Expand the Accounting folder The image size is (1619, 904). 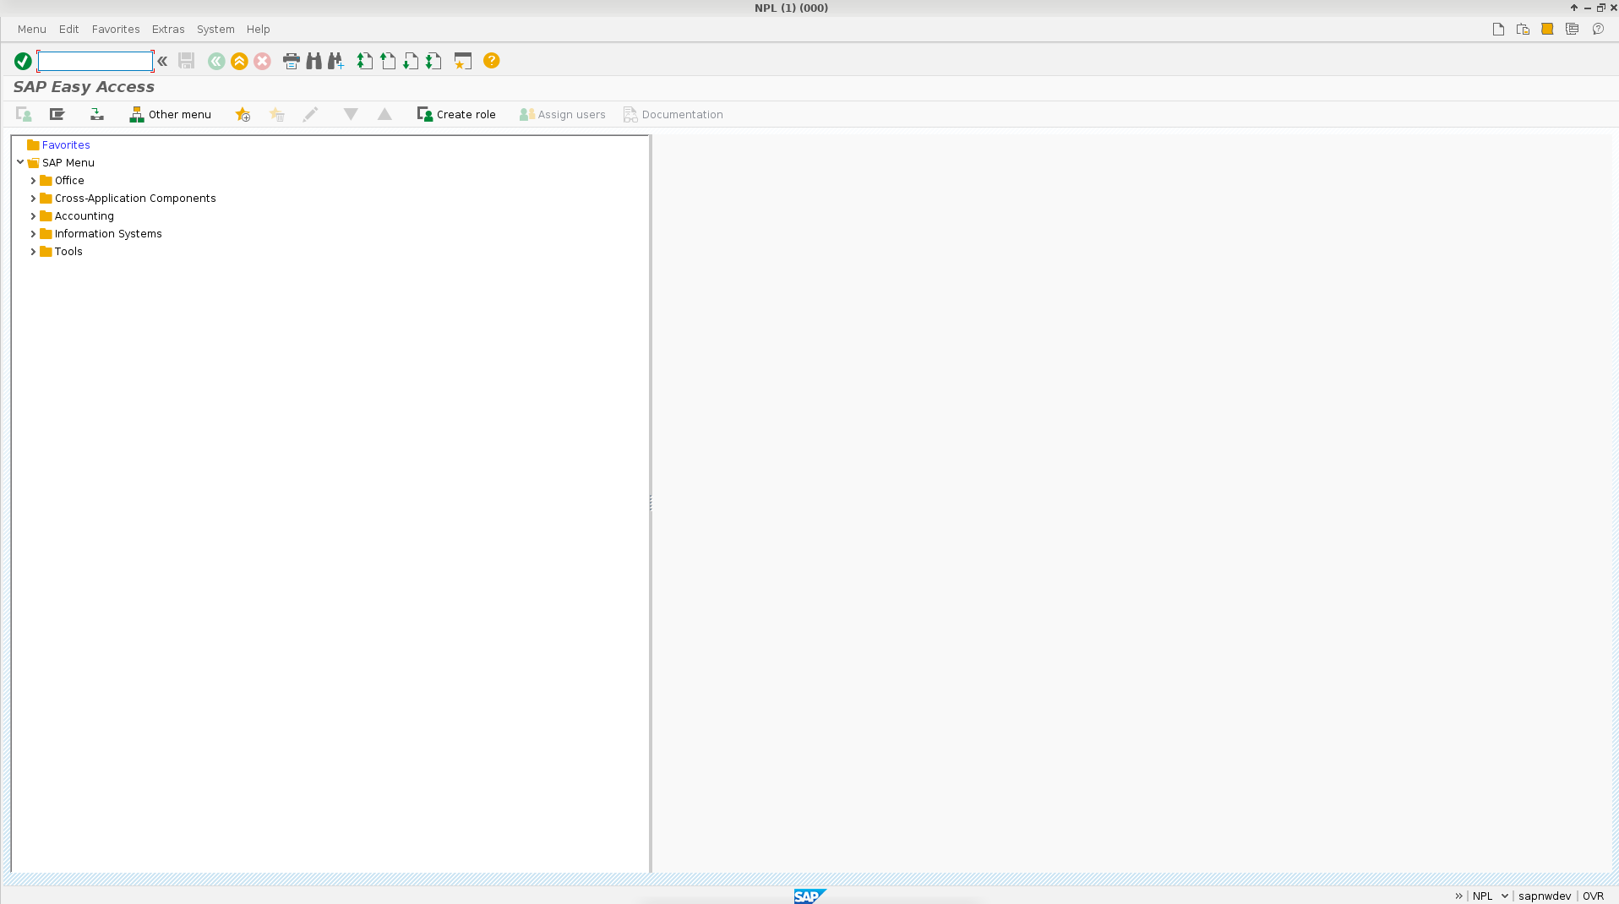click(x=33, y=216)
